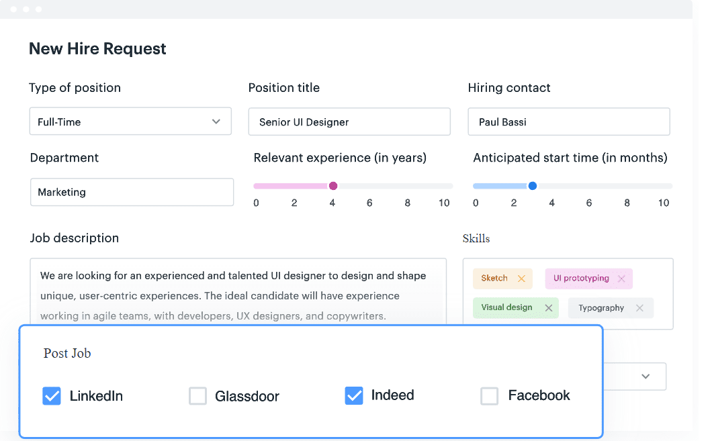Click the Sketch skill tag label
The height and width of the screenshot is (441, 710).
pyautogui.click(x=494, y=279)
